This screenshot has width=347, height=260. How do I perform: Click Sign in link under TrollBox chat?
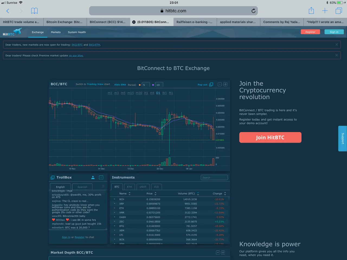(66, 237)
